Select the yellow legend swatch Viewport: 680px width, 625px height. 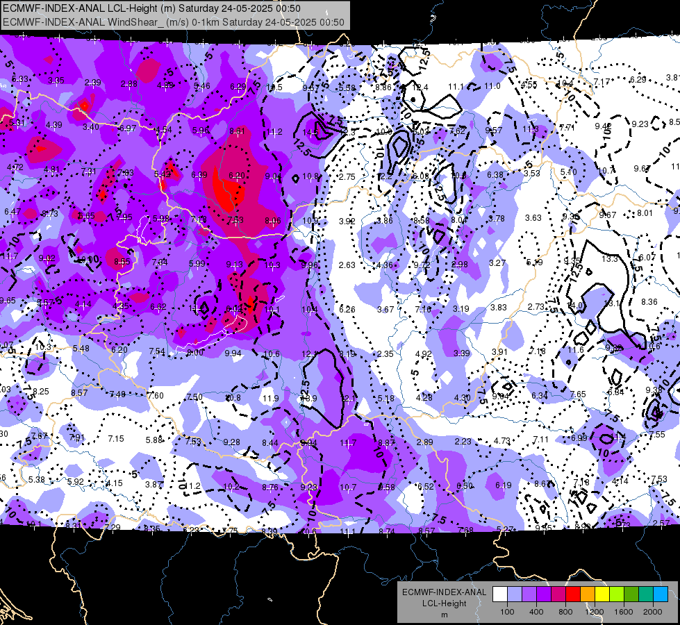pos(602,594)
